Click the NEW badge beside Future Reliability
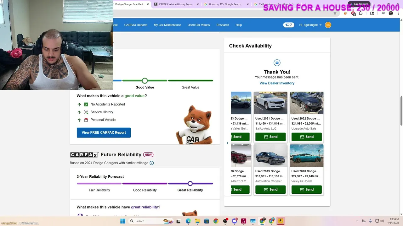The width and height of the screenshot is (403, 226). click(148, 154)
